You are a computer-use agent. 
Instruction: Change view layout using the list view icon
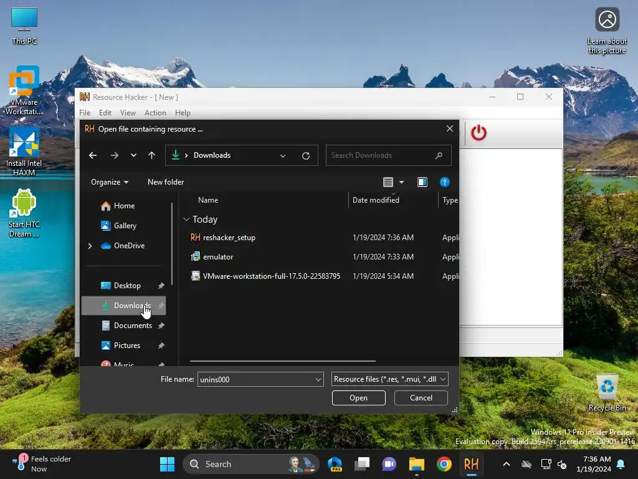[x=388, y=182]
